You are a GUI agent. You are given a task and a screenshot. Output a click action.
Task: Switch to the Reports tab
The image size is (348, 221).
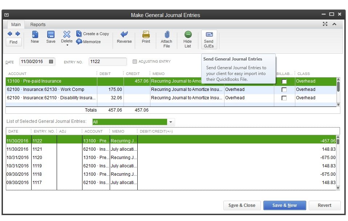pyautogui.click(x=38, y=25)
